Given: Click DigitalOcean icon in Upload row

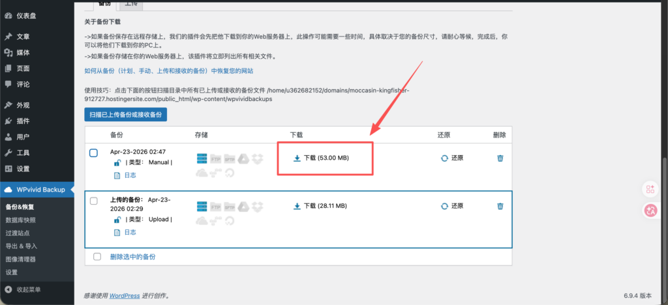Looking at the screenshot, I should [x=230, y=221].
